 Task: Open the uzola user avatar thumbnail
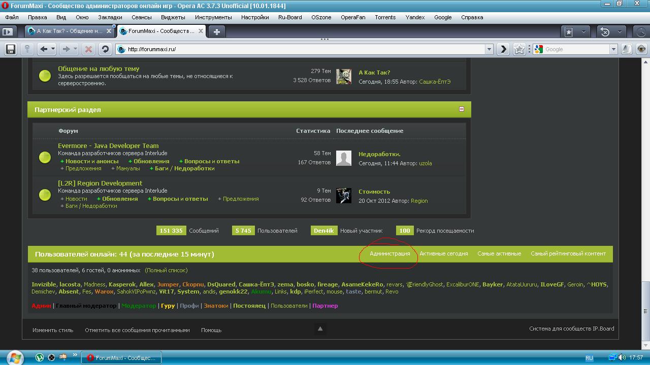pos(344,158)
